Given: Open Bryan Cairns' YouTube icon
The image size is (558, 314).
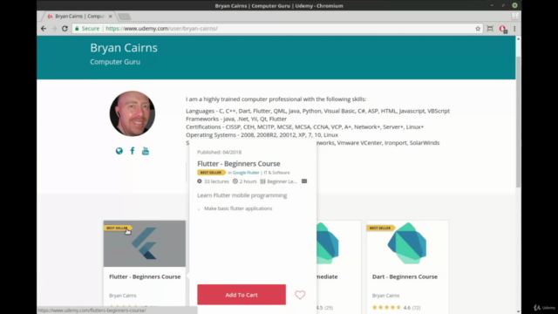Looking at the screenshot, I should pyautogui.click(x=146, y=151).
